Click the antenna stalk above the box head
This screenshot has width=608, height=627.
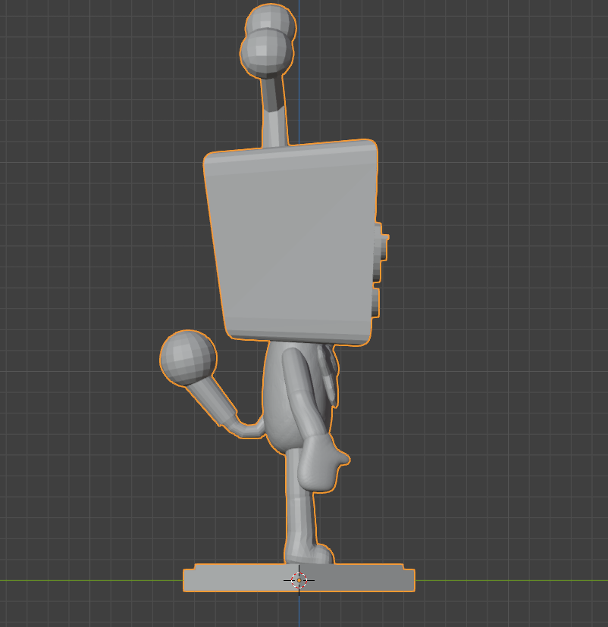pos(274,114)
